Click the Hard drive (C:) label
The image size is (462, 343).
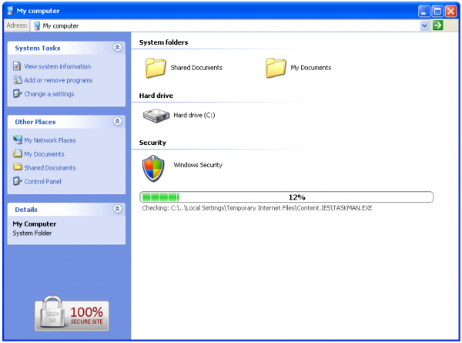[194, 116]
